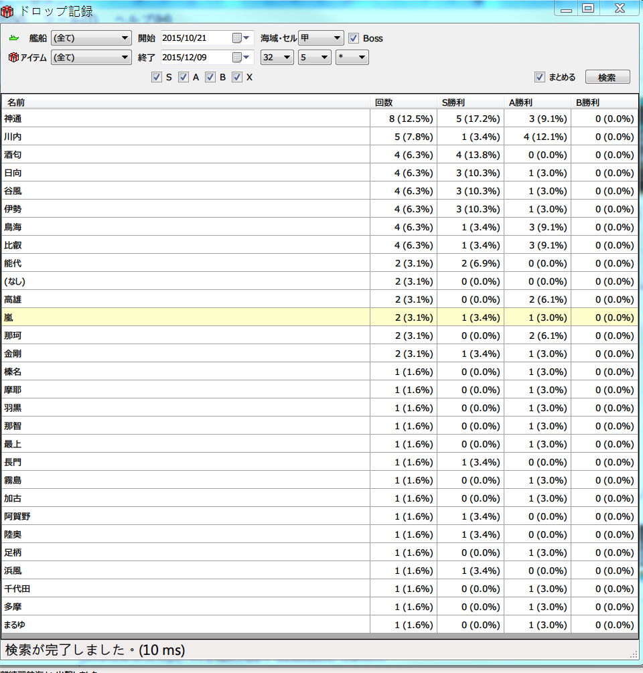Select the (なし) row

[x=319, y=281]
